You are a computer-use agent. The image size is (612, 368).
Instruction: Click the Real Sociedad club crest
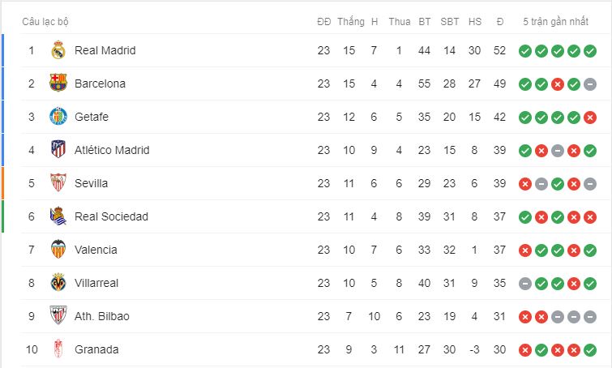tap(58, 216)
